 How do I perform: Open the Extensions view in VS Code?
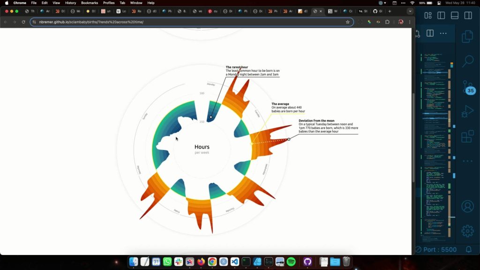click(467, 136)
